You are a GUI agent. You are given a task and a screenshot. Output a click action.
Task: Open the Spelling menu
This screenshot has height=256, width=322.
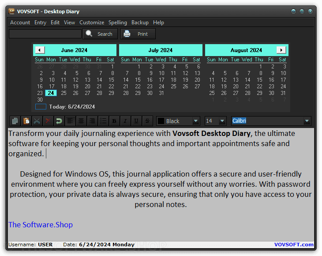click(118, 23)
